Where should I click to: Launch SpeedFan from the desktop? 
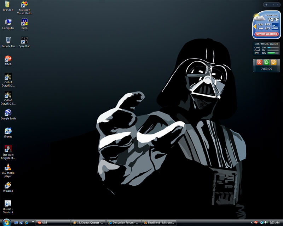pyautogui.click(x=24, y=42)
